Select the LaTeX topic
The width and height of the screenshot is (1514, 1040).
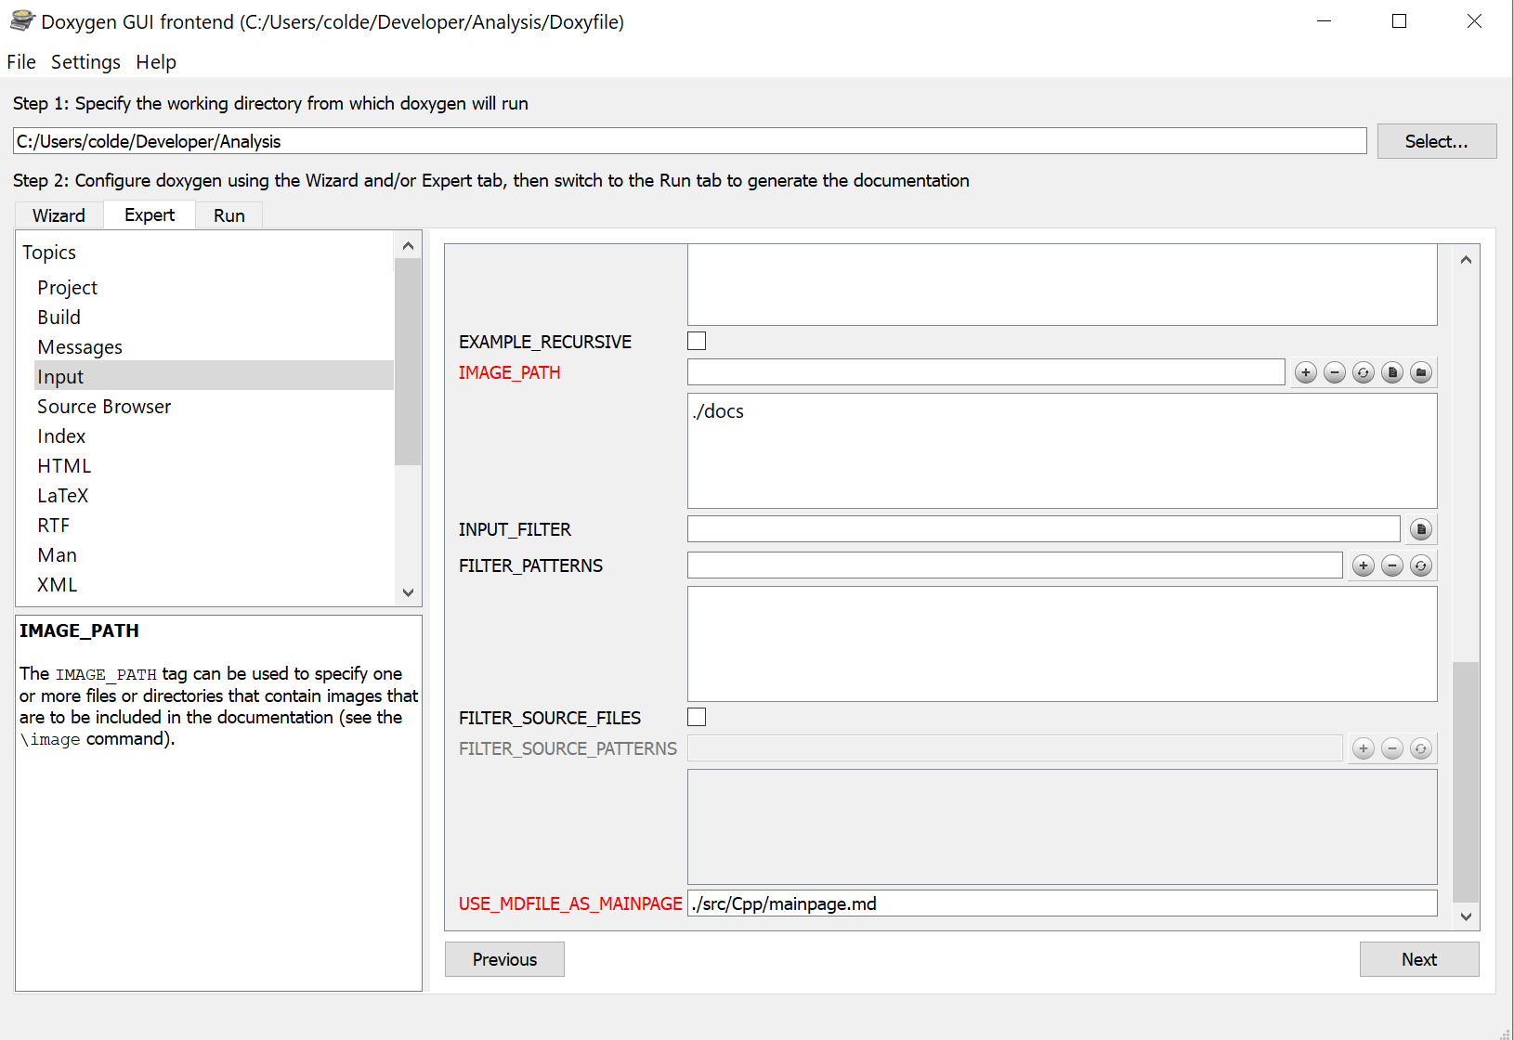62,496
